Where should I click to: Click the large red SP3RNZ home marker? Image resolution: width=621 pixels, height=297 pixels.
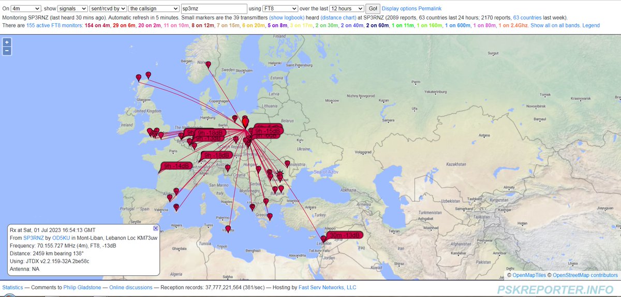(245, 122)
